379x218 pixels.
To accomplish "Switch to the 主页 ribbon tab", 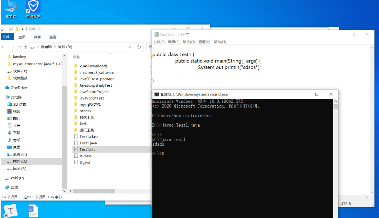I will [22, 37].
